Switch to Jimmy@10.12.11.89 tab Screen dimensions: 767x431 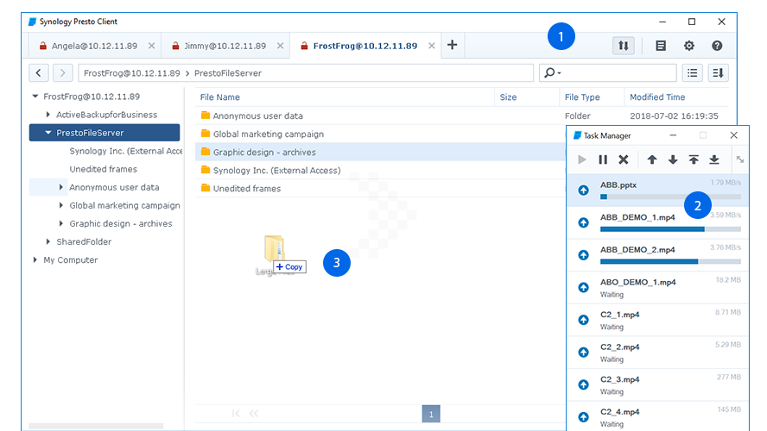[x=225, y=46]
